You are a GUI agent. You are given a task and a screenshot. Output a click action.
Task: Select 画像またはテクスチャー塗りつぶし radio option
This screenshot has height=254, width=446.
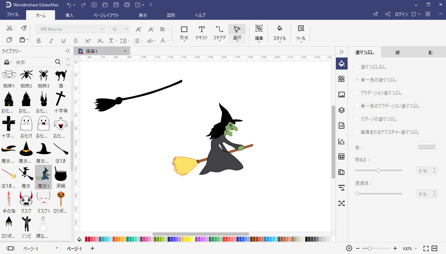[357, 132]
